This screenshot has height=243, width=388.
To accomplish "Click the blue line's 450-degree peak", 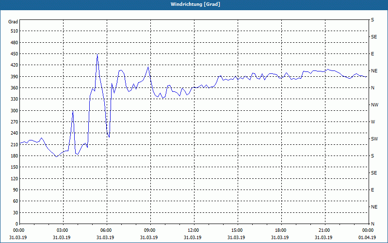I will click(97, 54).
